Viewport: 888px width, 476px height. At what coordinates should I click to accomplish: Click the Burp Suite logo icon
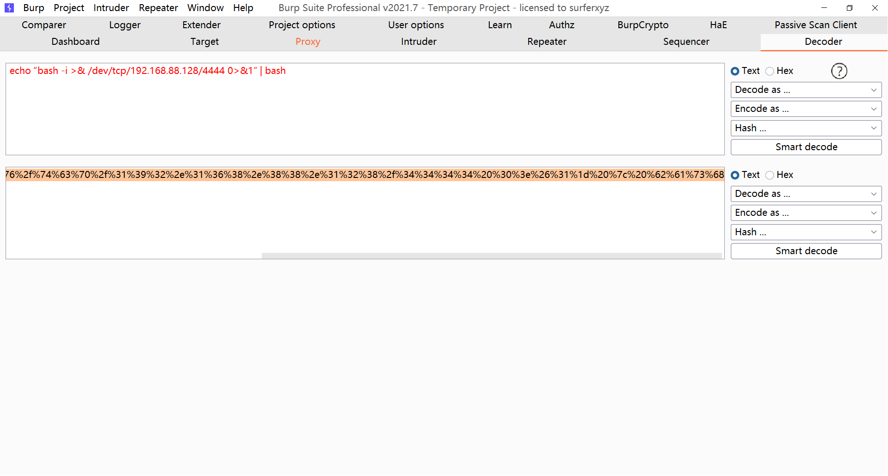click(9, 8)
